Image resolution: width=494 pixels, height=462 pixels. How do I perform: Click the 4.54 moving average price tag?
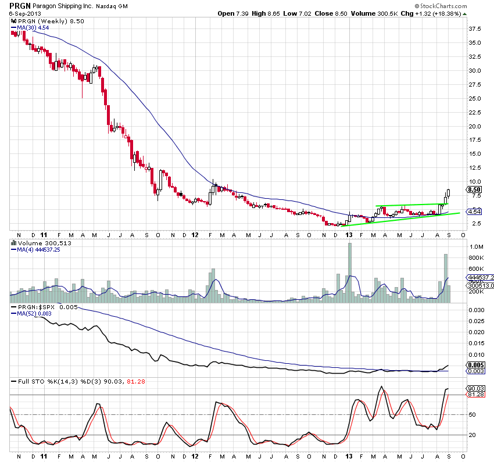click(x=474, y=212)
